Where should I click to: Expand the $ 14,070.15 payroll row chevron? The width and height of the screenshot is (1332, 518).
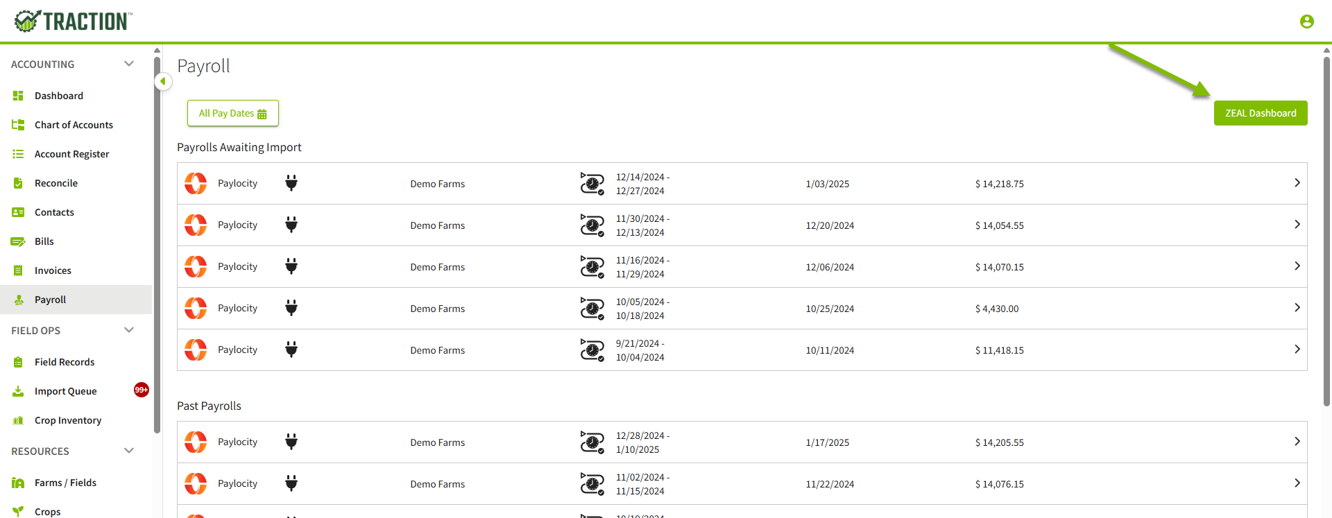click(x=1297, y=266)
